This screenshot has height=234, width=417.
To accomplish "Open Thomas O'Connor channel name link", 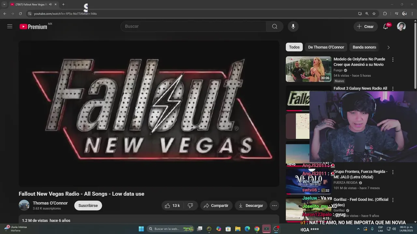I will coord(50,203).
